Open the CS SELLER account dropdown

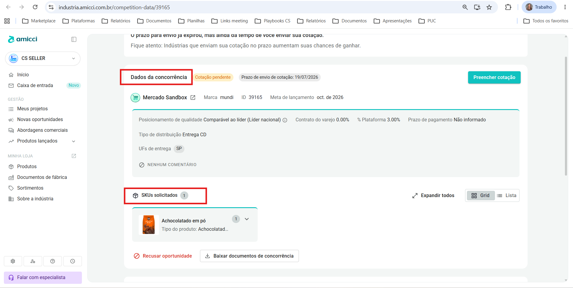tap(43, 58)
